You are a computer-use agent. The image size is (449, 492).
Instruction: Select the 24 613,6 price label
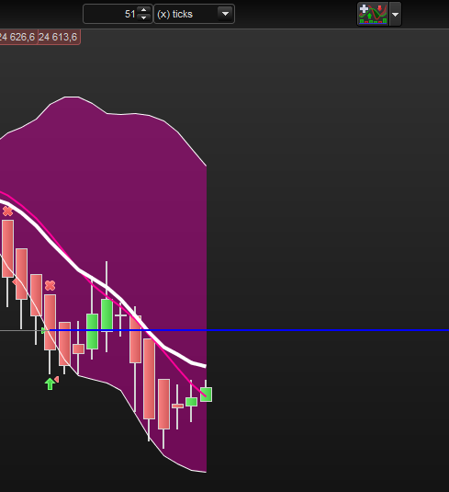pos(59,37)
